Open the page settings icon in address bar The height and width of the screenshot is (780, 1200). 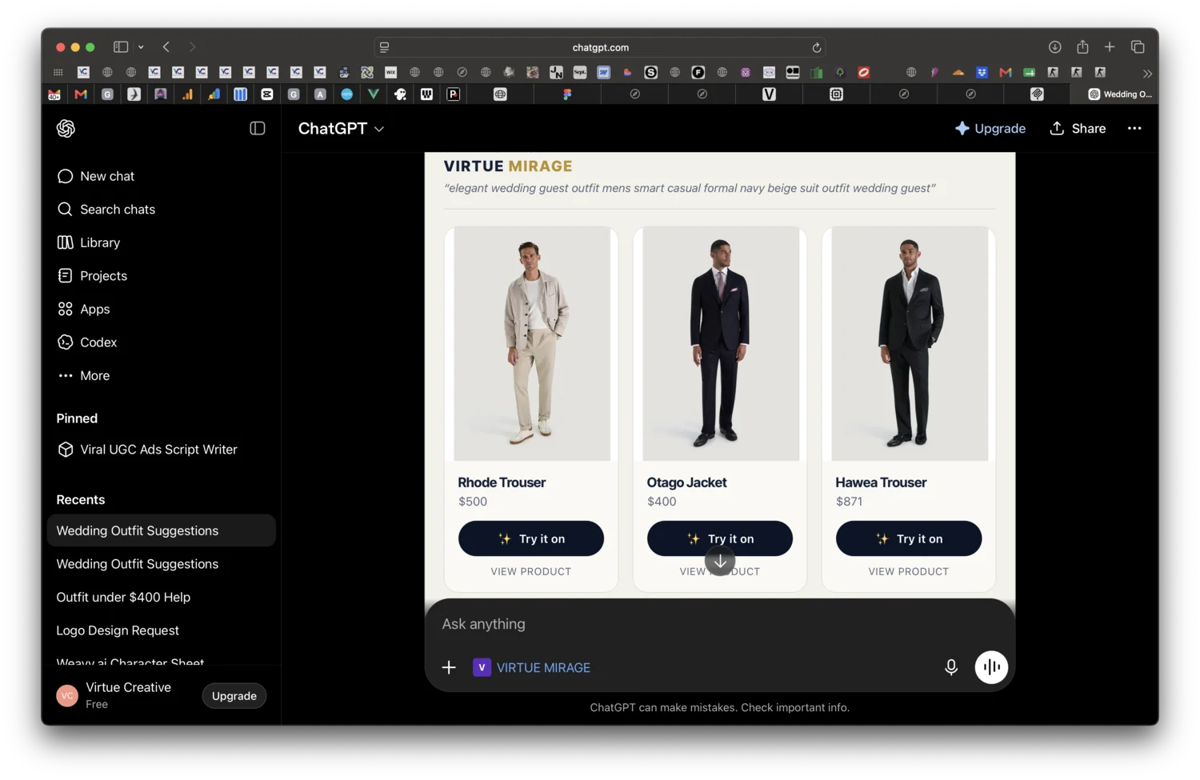point(384,47)
